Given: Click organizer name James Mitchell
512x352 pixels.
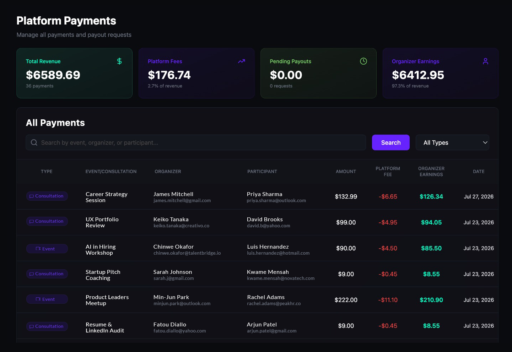Looking at the screenshot, I should click(x=173, y=194).
